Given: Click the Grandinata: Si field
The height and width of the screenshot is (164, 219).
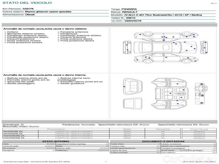Looking at the screenshot, I should [x=13, y=125].
